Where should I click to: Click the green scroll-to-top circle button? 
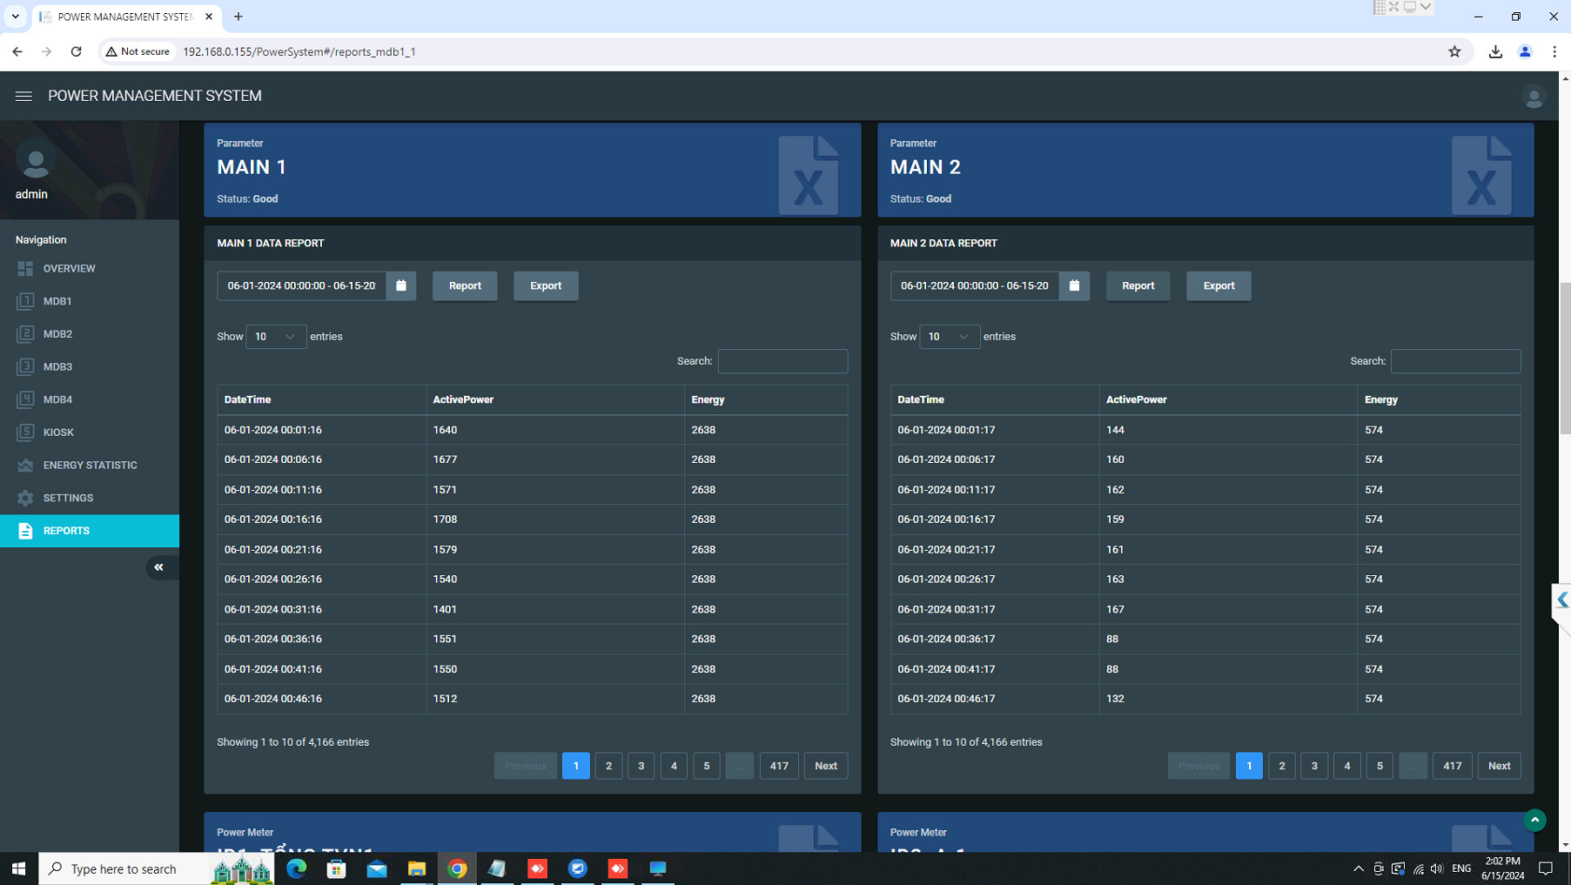[x=1534, y=820]
